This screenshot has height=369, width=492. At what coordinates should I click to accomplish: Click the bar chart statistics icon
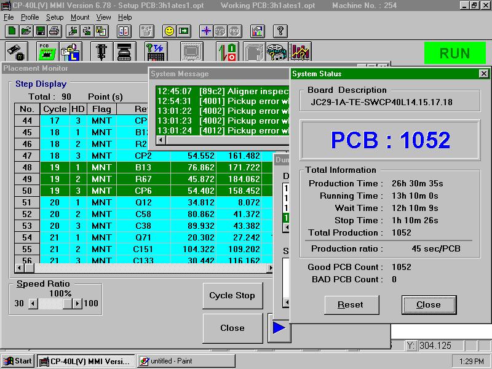tap(300, 52)
